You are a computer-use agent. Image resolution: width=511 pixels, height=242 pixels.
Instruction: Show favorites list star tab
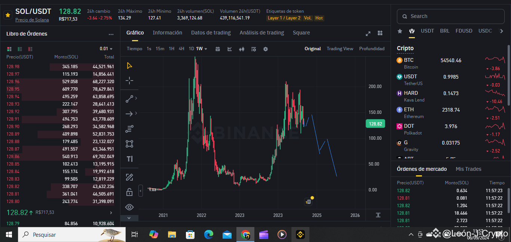click(400, 31)
